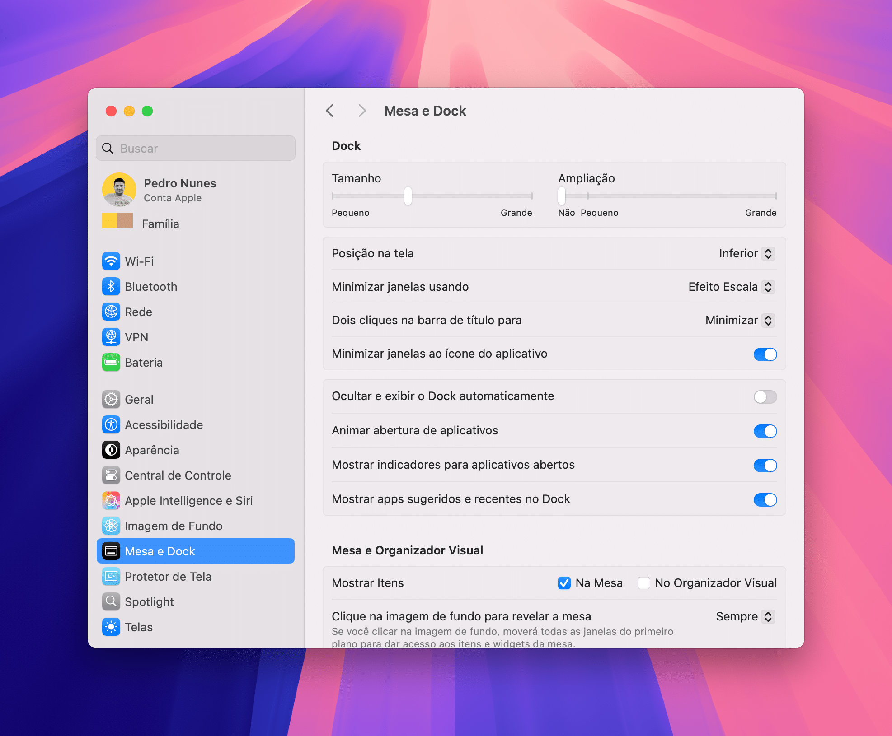Click the VPN icon in sidebar
The image size is (892, 736).
click(x=111, y=337)
